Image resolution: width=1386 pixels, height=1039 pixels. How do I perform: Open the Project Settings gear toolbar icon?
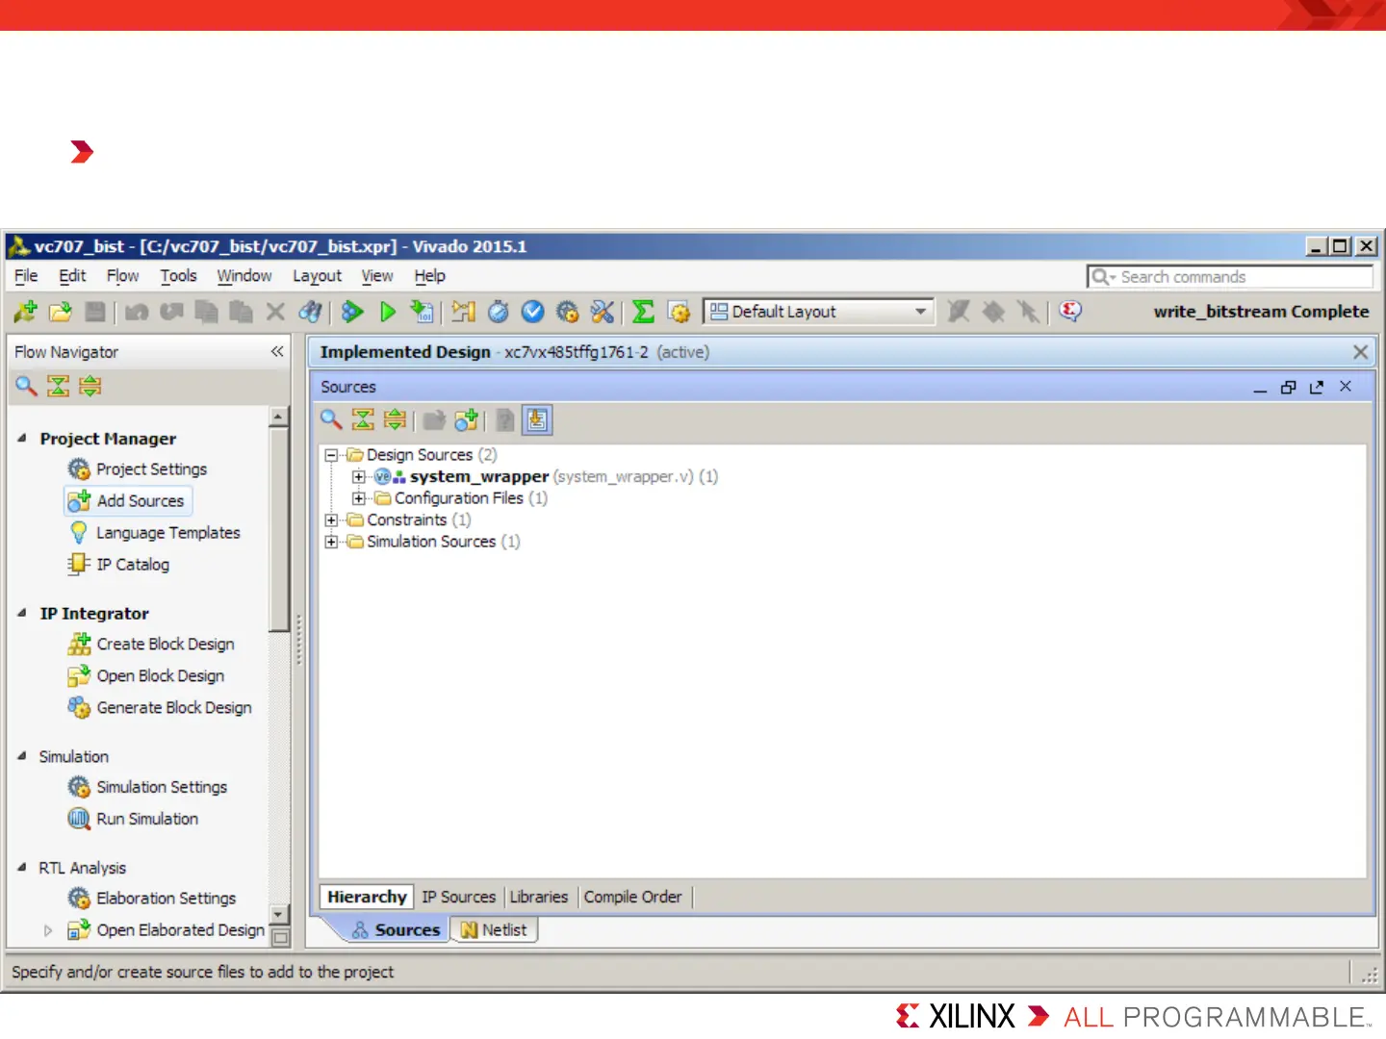[567, 312]
